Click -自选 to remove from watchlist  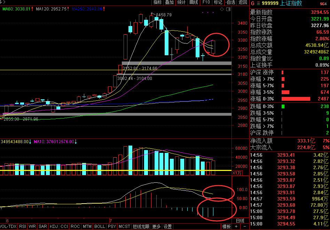coord(230,2)
